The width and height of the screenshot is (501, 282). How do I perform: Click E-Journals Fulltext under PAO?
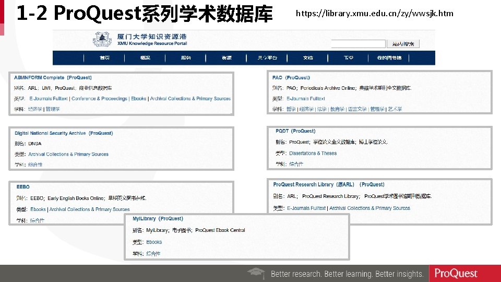(306, 99)
